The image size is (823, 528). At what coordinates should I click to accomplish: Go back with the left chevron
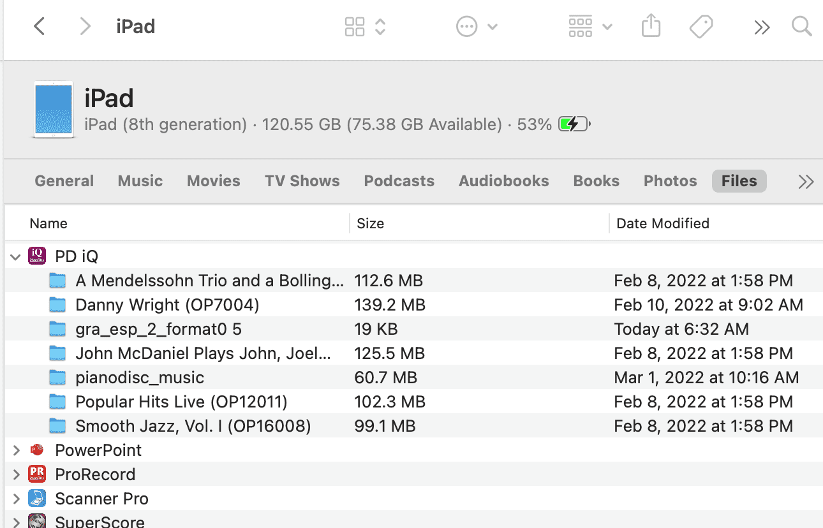tap(40, 26)
